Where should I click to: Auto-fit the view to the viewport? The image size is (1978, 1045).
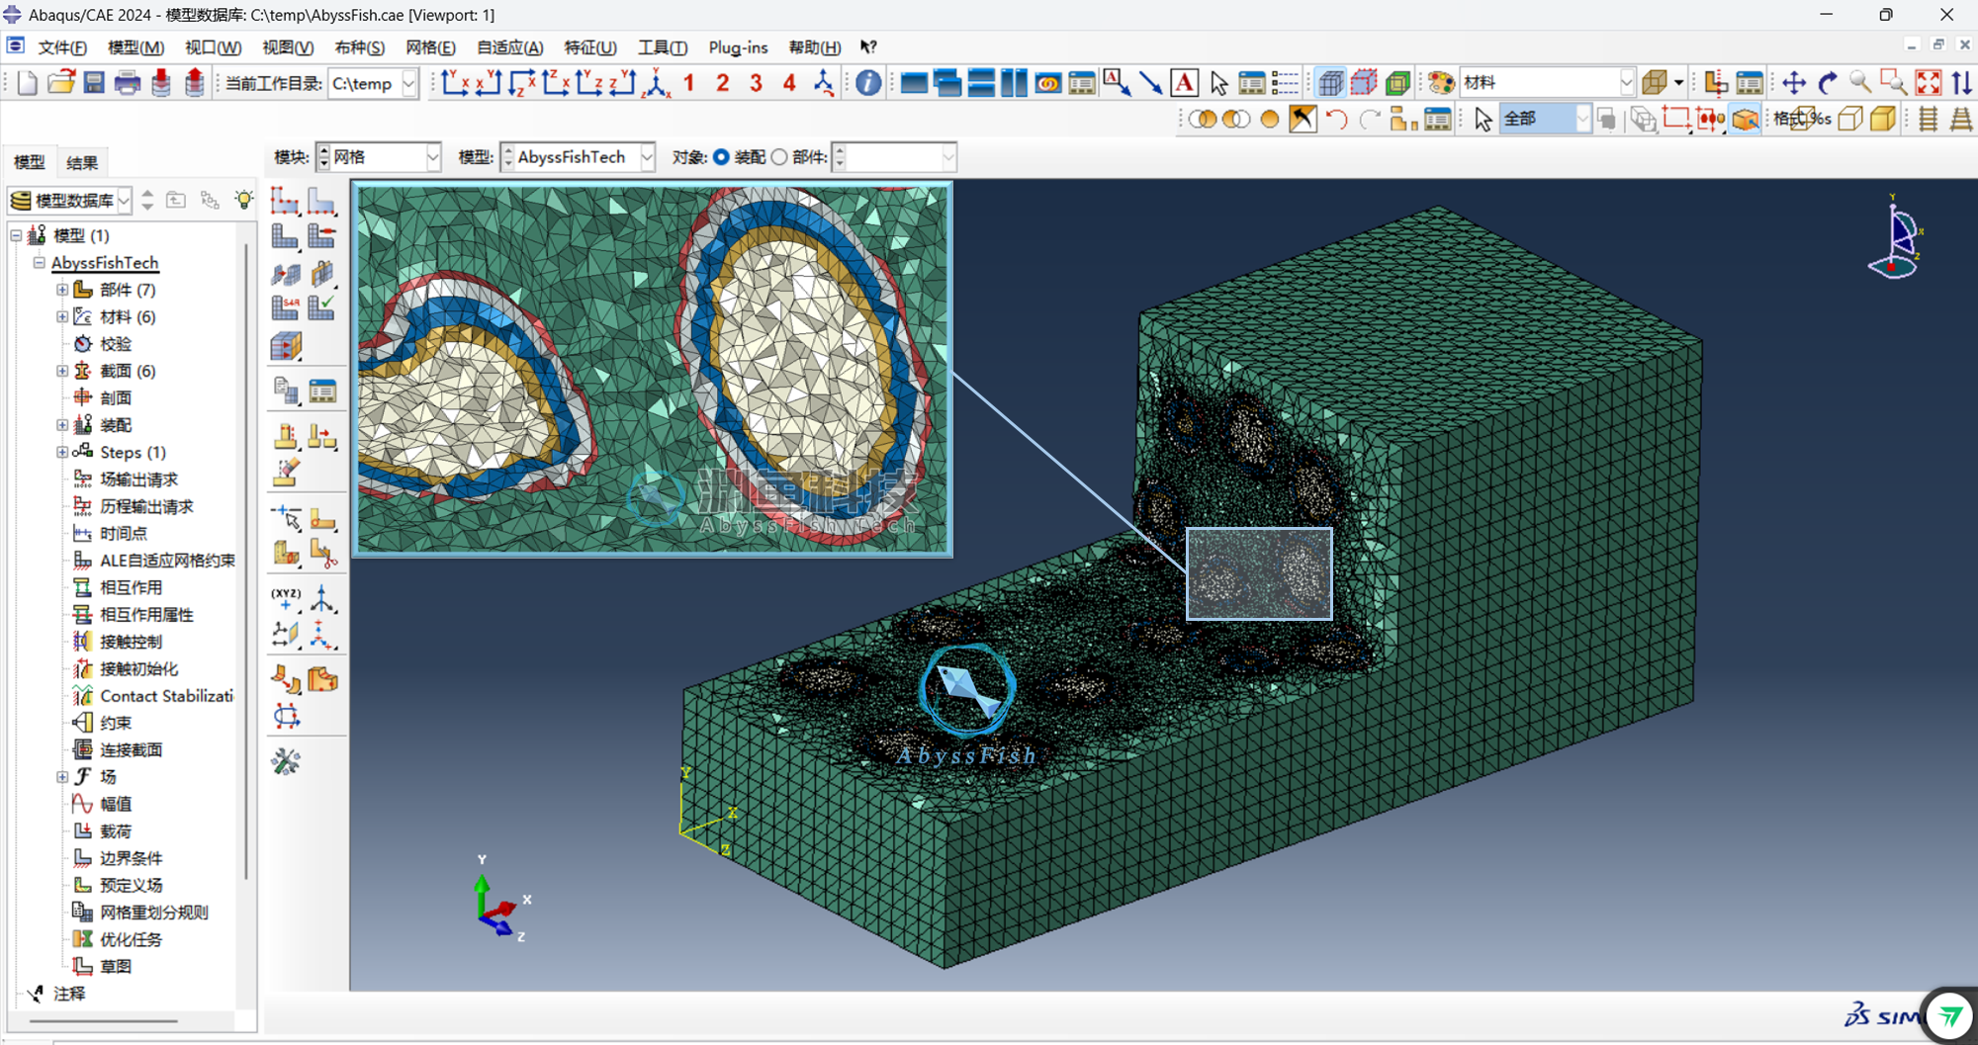tap(1929, 83)
